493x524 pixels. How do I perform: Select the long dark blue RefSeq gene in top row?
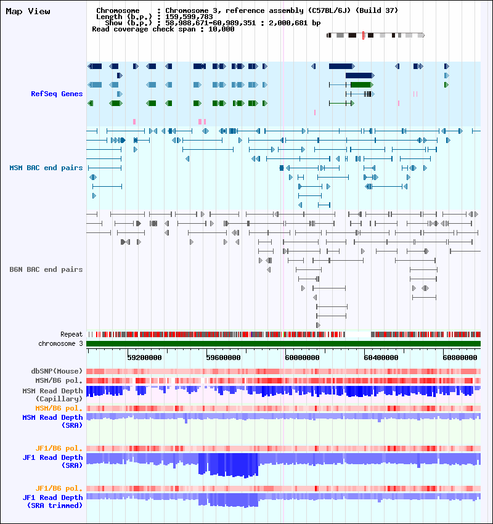coord(341,66)
